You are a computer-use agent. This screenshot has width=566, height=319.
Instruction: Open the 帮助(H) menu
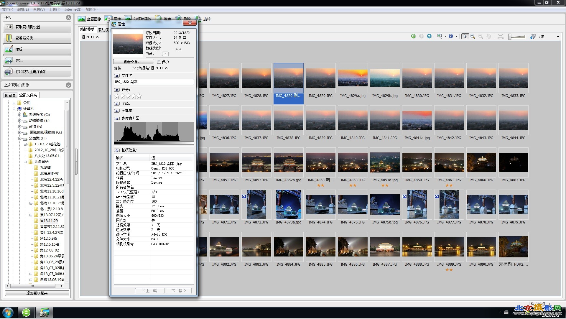point(91,9)
